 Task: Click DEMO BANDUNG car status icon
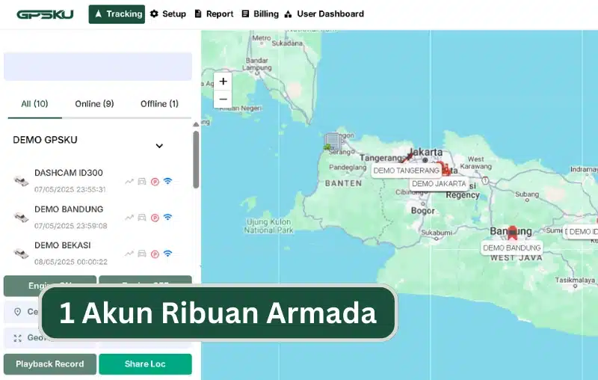click(x=142, y=218)
